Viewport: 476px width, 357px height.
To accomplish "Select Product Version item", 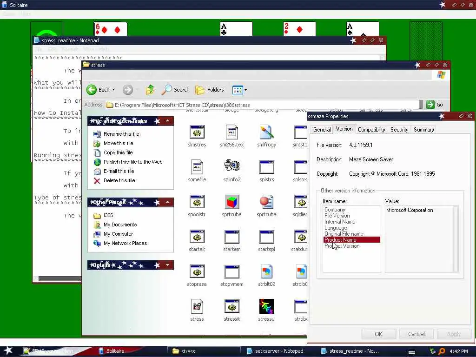I will [342, 246].
